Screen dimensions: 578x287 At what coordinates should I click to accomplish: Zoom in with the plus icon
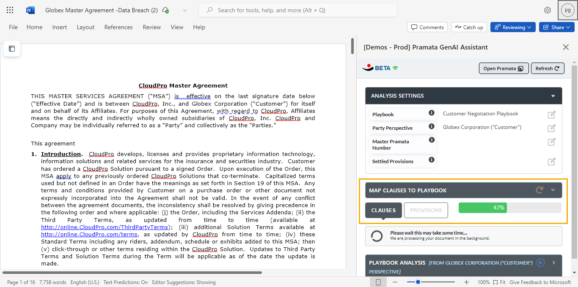(466, 282)
